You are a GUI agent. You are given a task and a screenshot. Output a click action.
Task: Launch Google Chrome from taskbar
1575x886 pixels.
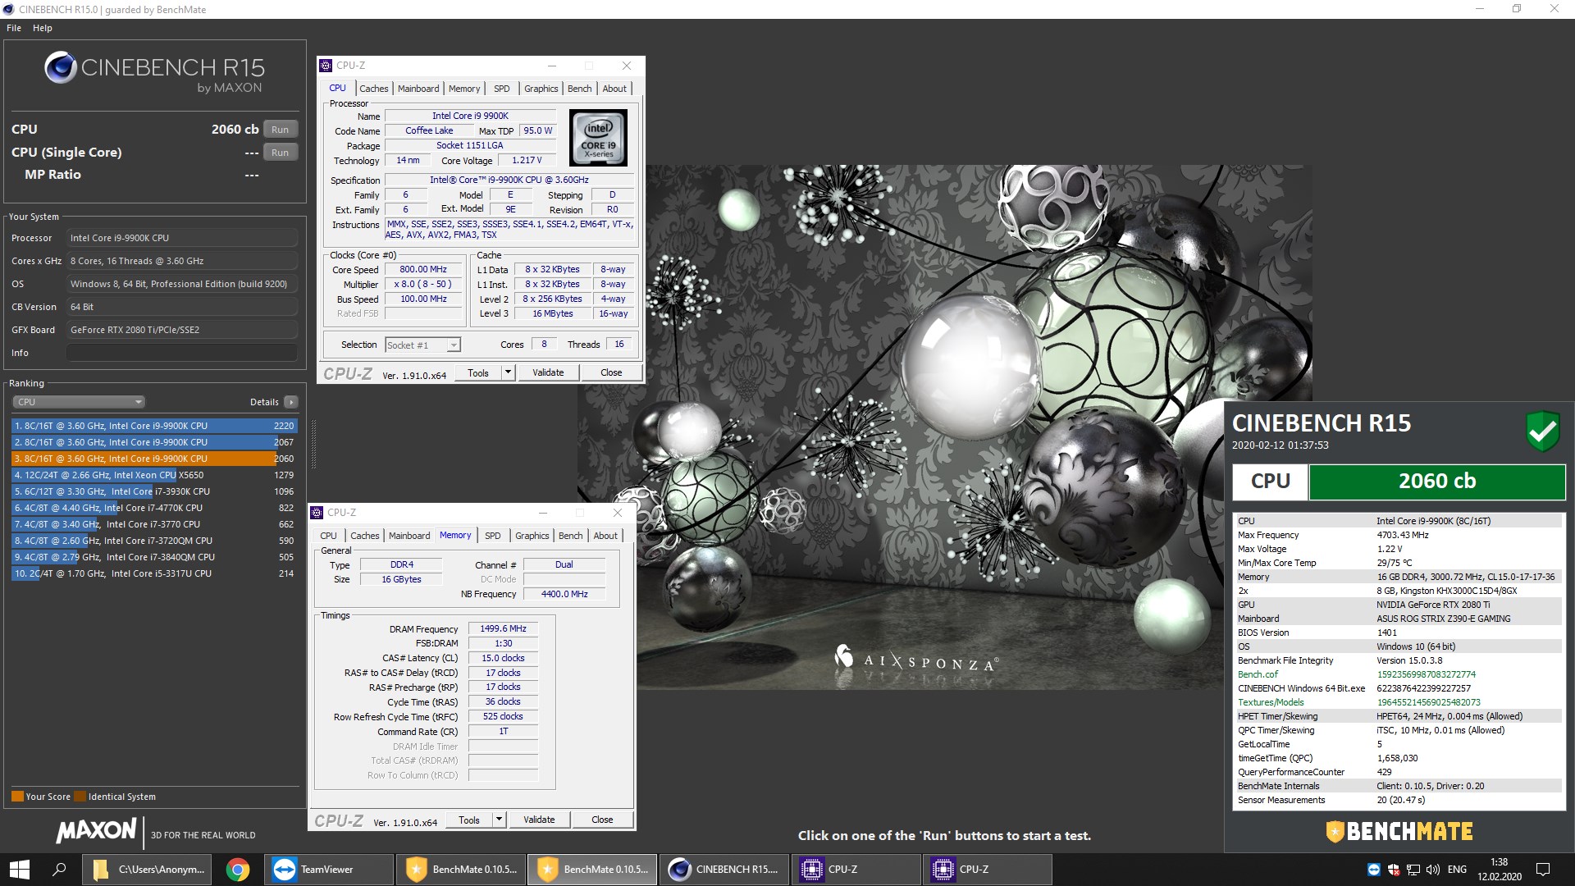point(238,869)
